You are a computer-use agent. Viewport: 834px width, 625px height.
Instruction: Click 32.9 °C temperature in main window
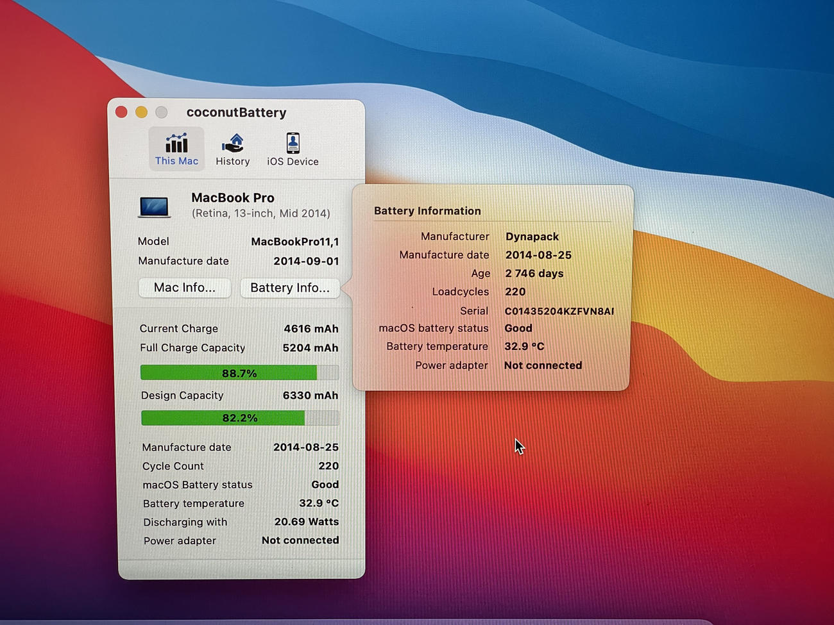[x=319, y=503]
